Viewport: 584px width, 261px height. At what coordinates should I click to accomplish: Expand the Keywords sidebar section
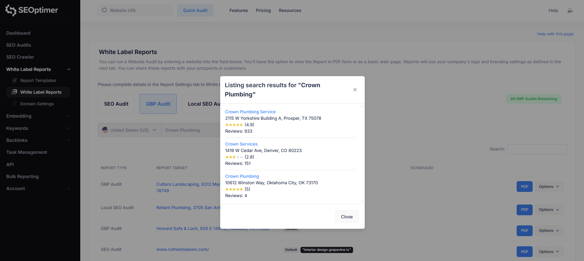(69, 128)
